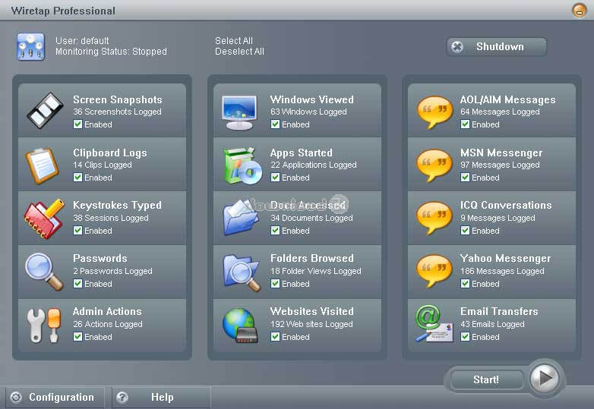Toggle Enabled checkbox for Email Transfers
This screenshot has width=594, height=409.
[x=465, y=336]
